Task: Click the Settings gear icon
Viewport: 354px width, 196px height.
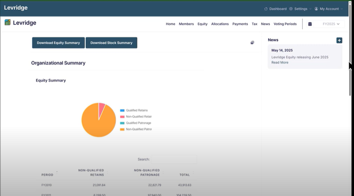Action: point(291,9)
